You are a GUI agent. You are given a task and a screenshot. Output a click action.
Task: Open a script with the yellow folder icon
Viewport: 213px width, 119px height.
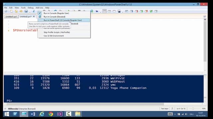(21, 11)
